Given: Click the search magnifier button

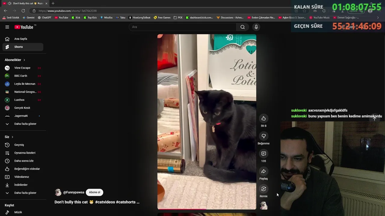Looking at the screenshot, I should 242,27.
